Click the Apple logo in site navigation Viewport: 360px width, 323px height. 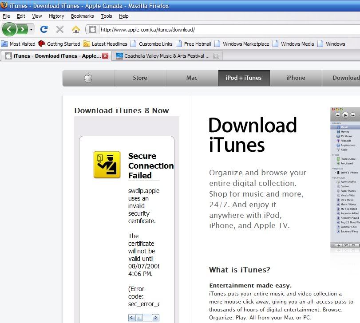(x=88, y=78)
